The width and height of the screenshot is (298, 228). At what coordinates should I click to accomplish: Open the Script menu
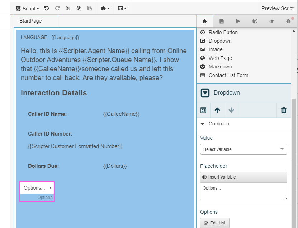[28, 8]
